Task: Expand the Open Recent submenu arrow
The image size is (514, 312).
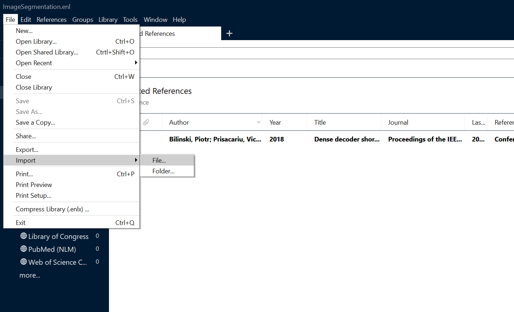Action: (136, 63)
